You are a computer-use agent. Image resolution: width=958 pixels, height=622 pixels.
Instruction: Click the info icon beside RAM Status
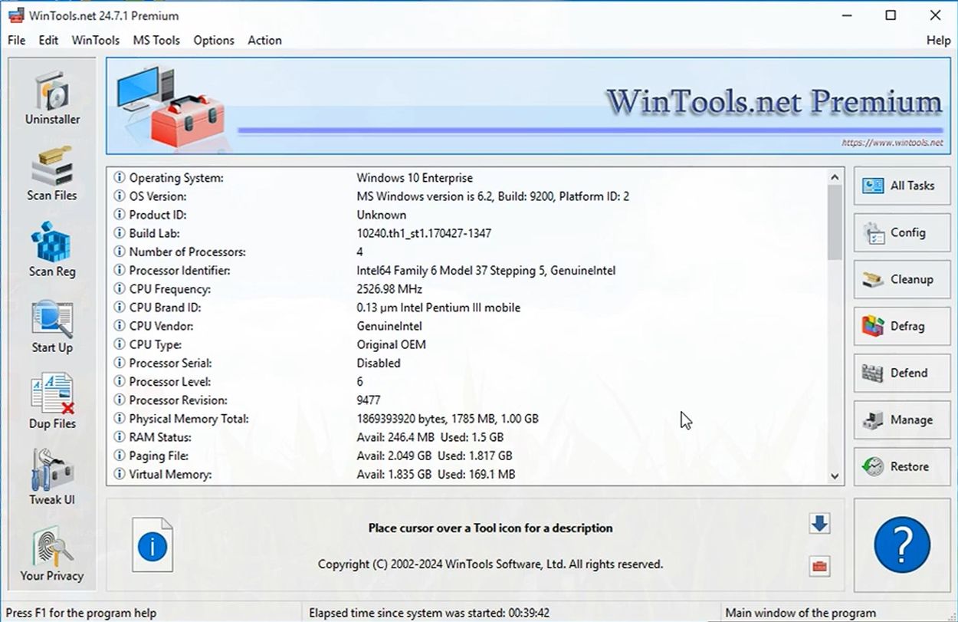tap(120, 437)
